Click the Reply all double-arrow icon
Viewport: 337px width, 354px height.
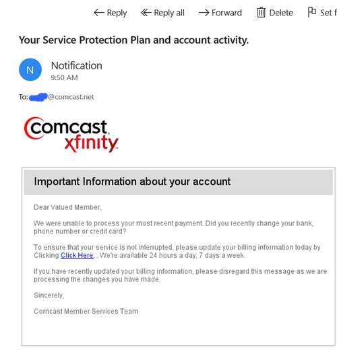pyautogui.click(x=146, y=13)
